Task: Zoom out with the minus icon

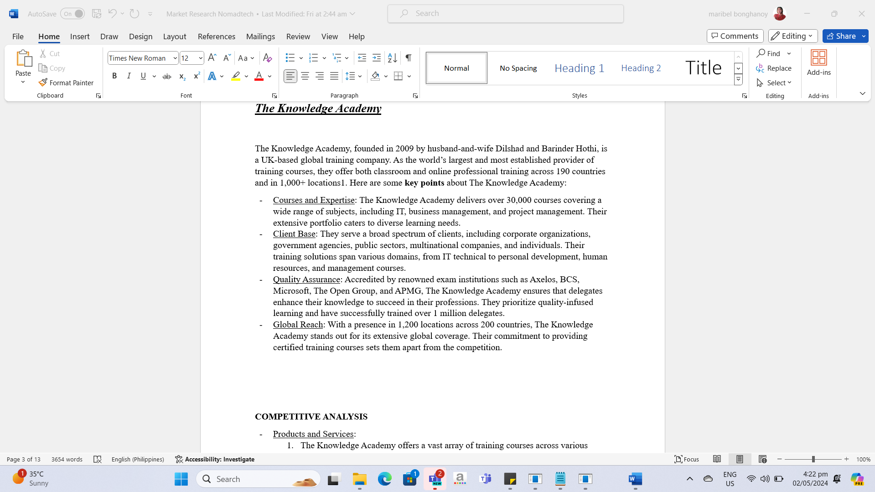Action: tap(780, 459)
